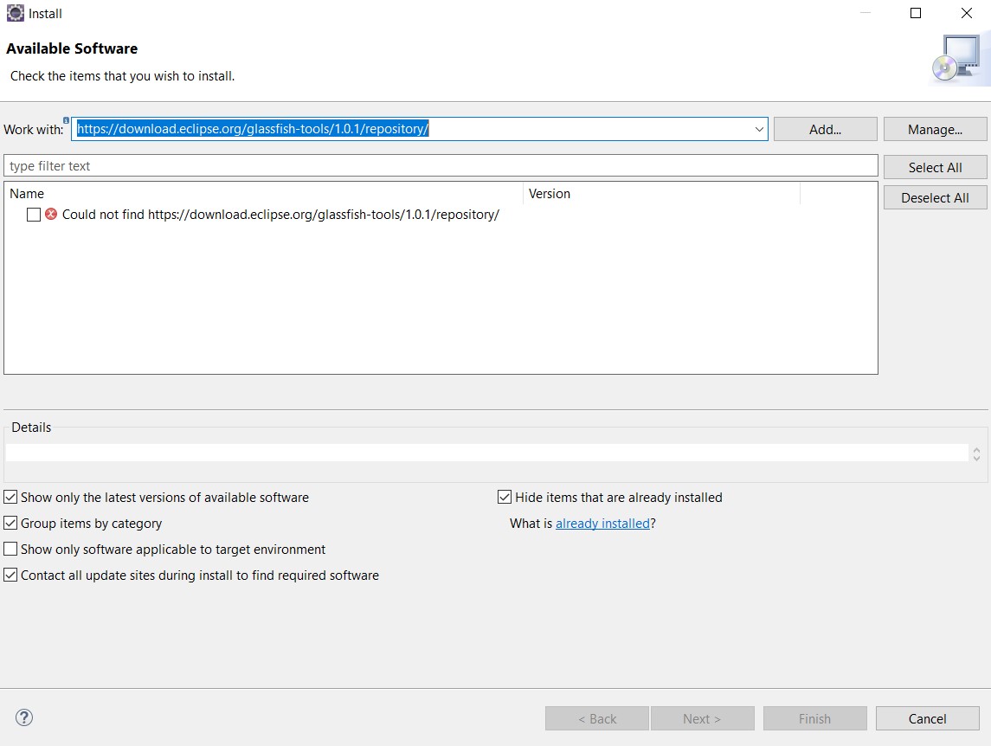Viewport: 991px width, 746px height.
Task: Enable Show only software applicable to target environment
Action: [10, 549]
